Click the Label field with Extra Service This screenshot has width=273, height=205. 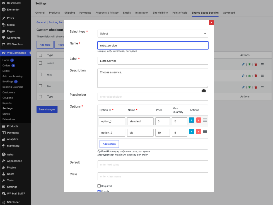click(x=153, y=61)
